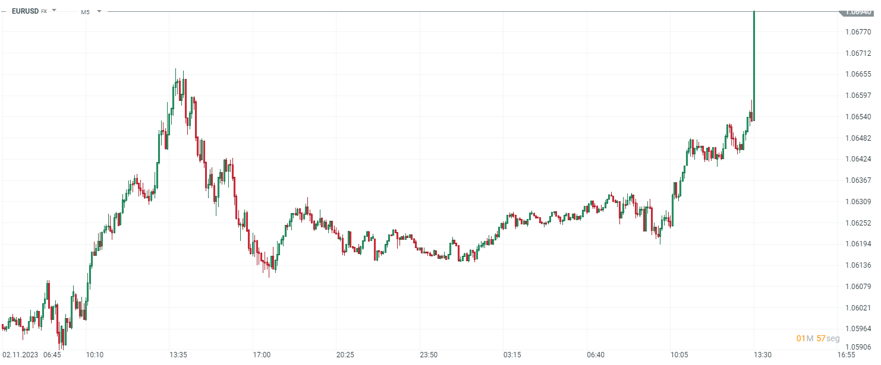The height and width of the screenshot is (365, 881).
Task: Click the 13:35 time axis marker
Action: [178, 355]
